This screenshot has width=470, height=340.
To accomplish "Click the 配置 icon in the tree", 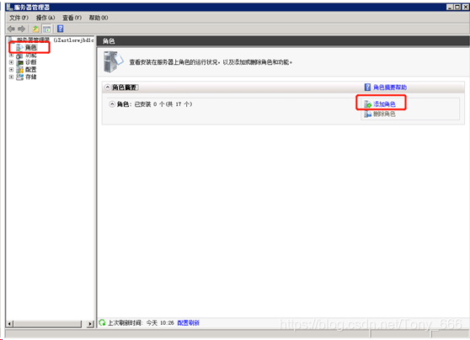I will click(x=19, y=70).
